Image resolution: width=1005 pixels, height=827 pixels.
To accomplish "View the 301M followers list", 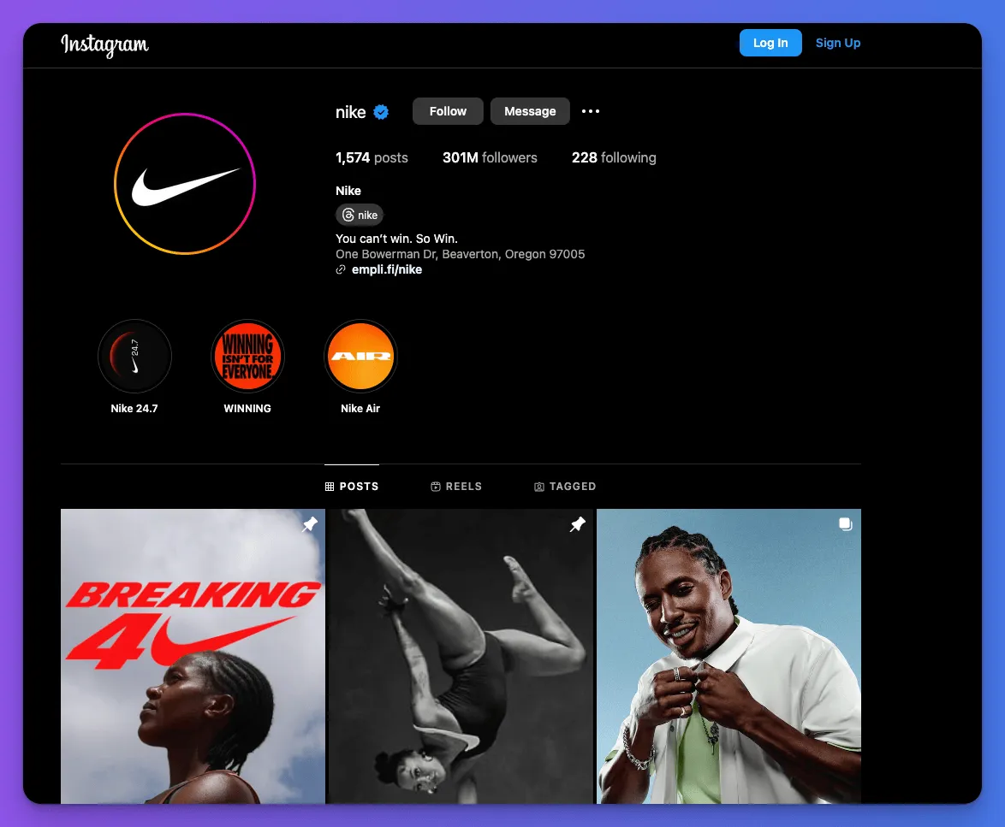I will pyautogui.click(x=490, y=157).
